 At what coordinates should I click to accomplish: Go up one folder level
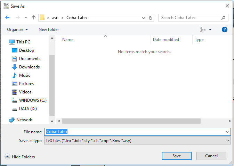pos(34,18)
